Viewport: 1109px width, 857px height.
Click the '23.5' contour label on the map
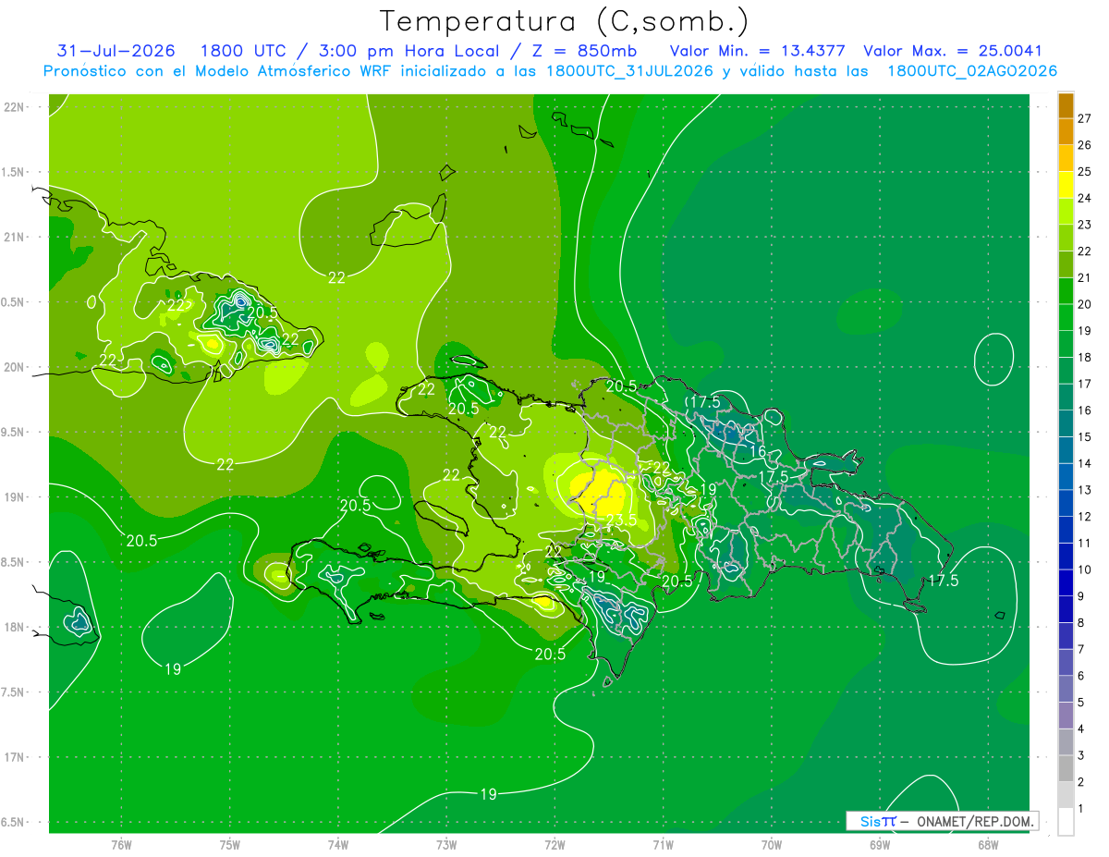[621, 520]
